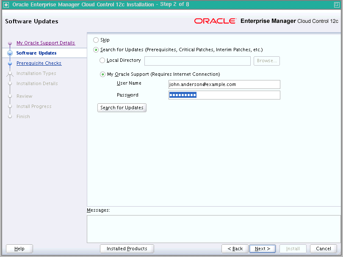
Task: Choose the Local Directory radio option
Action: tap(102, 61)
